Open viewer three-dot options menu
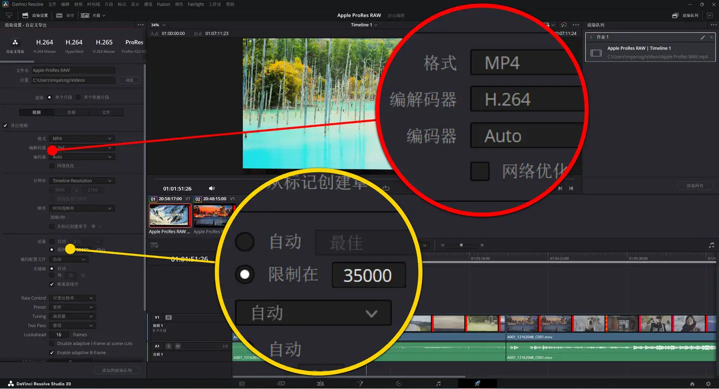719x389 pixels. click(x=576, y=25)
